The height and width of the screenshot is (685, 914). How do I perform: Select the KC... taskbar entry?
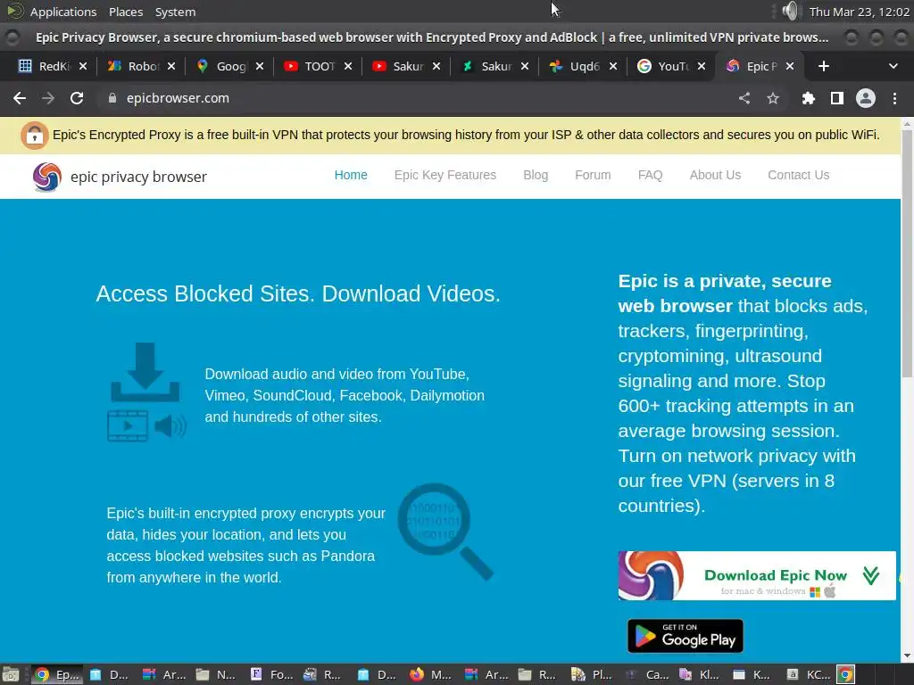tap(808, 674)
